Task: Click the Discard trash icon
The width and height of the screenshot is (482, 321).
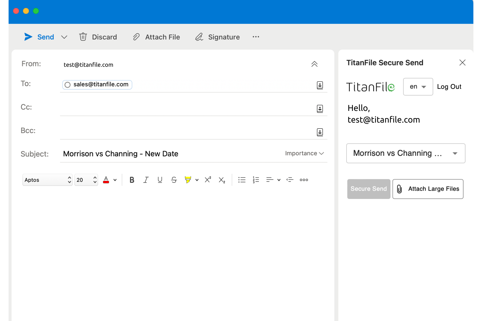Action: pyautogui.click(x=83, y=37)
